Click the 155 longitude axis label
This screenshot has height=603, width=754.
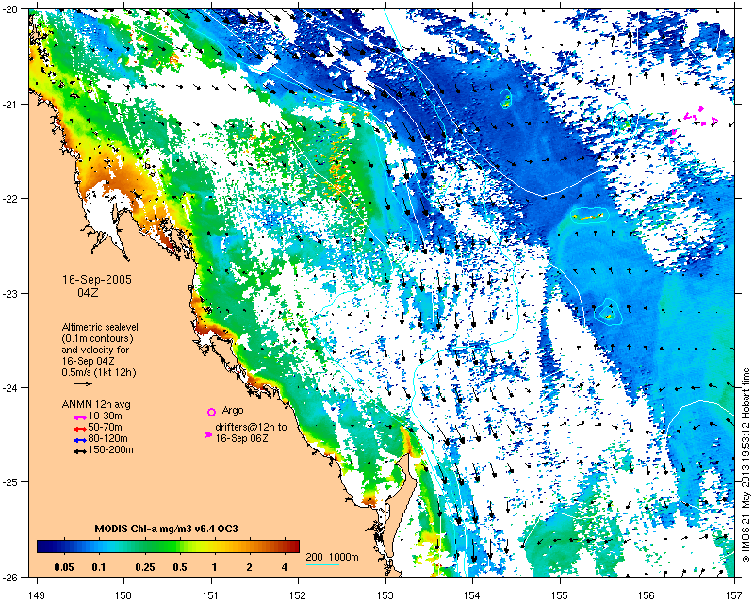(x=560, y=595)
